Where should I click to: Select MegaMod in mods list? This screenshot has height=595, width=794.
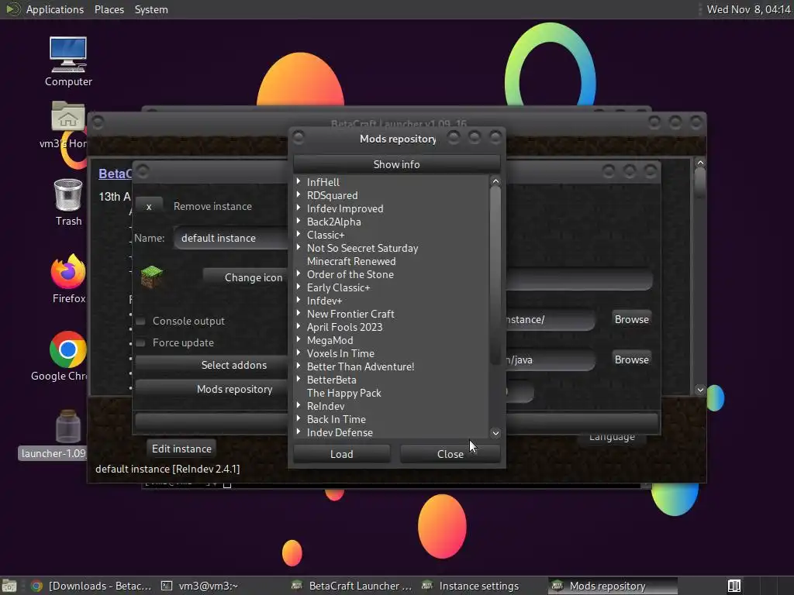pos(330,340)
